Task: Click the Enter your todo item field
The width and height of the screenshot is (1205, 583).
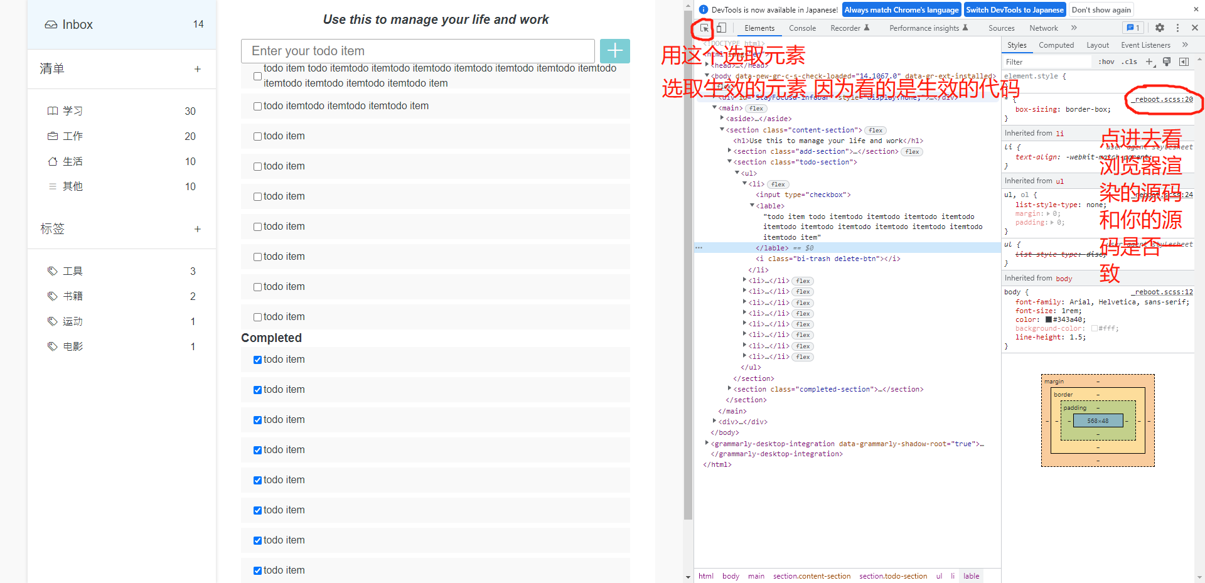Action: (x=418, y=51)
